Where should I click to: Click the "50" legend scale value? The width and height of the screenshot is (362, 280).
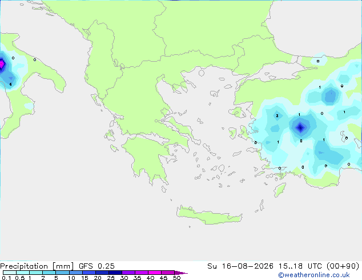[176, 278]
